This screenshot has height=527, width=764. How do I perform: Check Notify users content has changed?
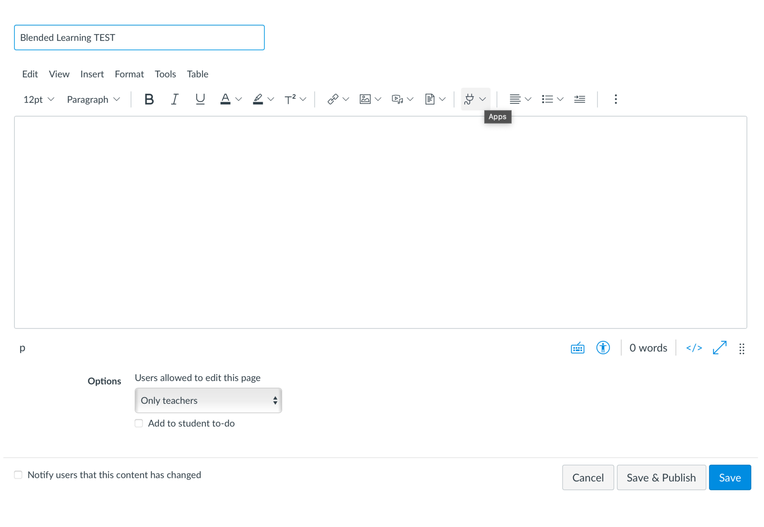[18, 475]
